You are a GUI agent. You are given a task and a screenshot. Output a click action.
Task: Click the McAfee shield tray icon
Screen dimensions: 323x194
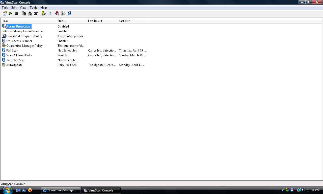(x=292, y=190)
